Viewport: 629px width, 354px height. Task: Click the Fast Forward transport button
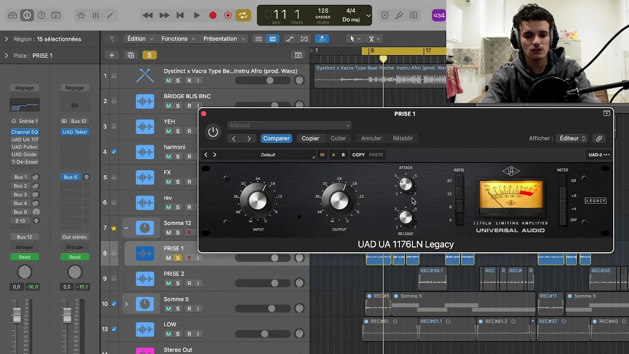point(165,15)
